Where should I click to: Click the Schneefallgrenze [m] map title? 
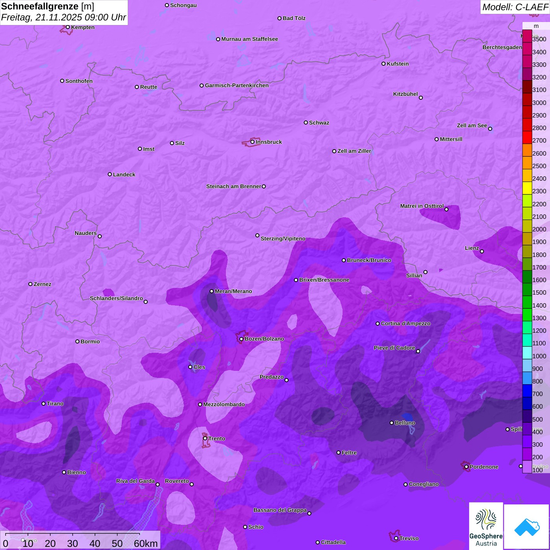tap(48, 6)
